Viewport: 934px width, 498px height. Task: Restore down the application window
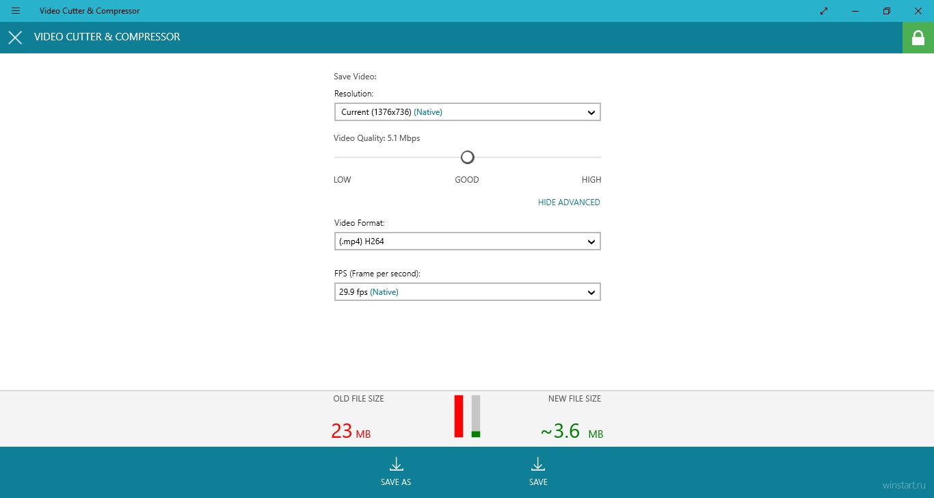[x=887, y=11]
